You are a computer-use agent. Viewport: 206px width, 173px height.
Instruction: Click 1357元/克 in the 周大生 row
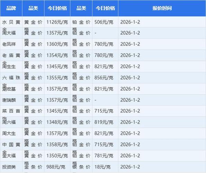(57, 134)
